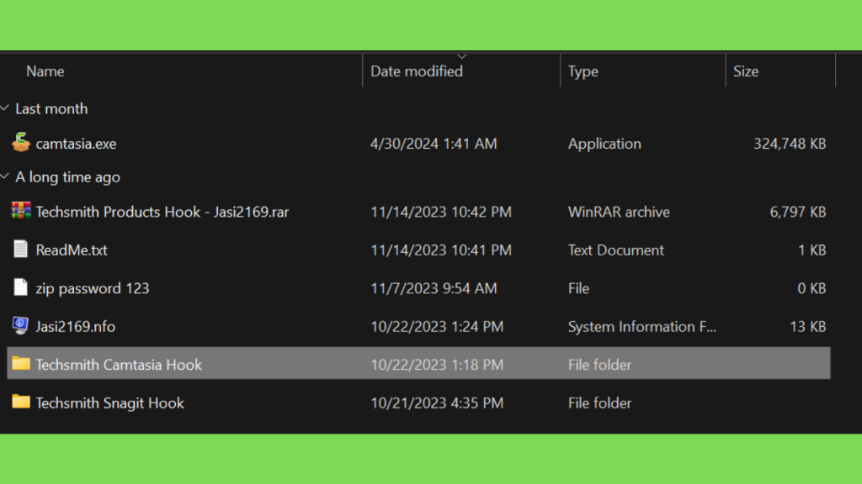Click the Techsmith Snagit Hook folder icon
This screenshot has width=862, height=484.
(21, 402)
